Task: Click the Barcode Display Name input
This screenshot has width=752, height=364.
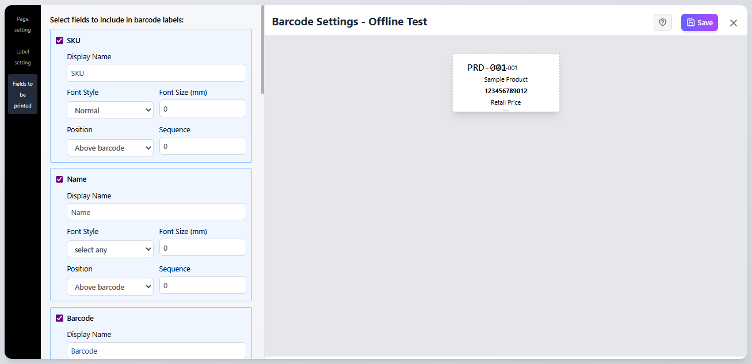Action: [x=156, y=351]
